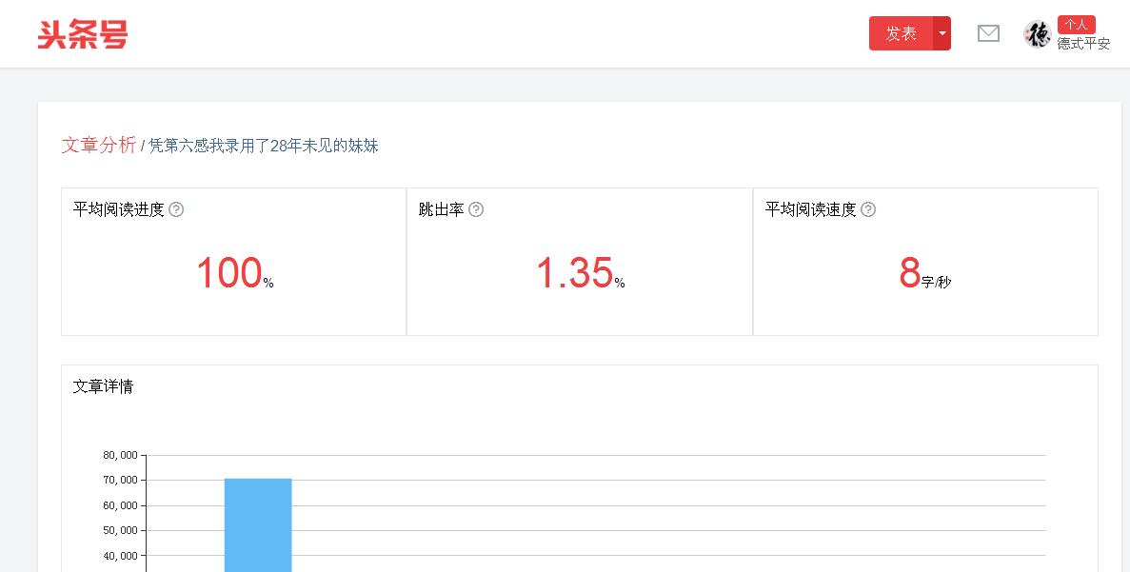Expand the 发表 dropdown arrow
The height and width of the screenshot is (572, 1130).
tap(940, 32)
